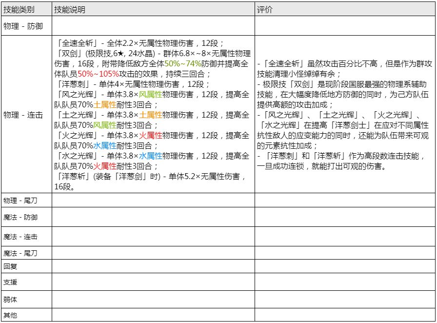Click the empty description cell for 物理 - 防御

click(153, 26)
